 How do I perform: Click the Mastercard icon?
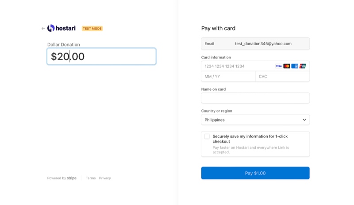(x=287, y=66)
